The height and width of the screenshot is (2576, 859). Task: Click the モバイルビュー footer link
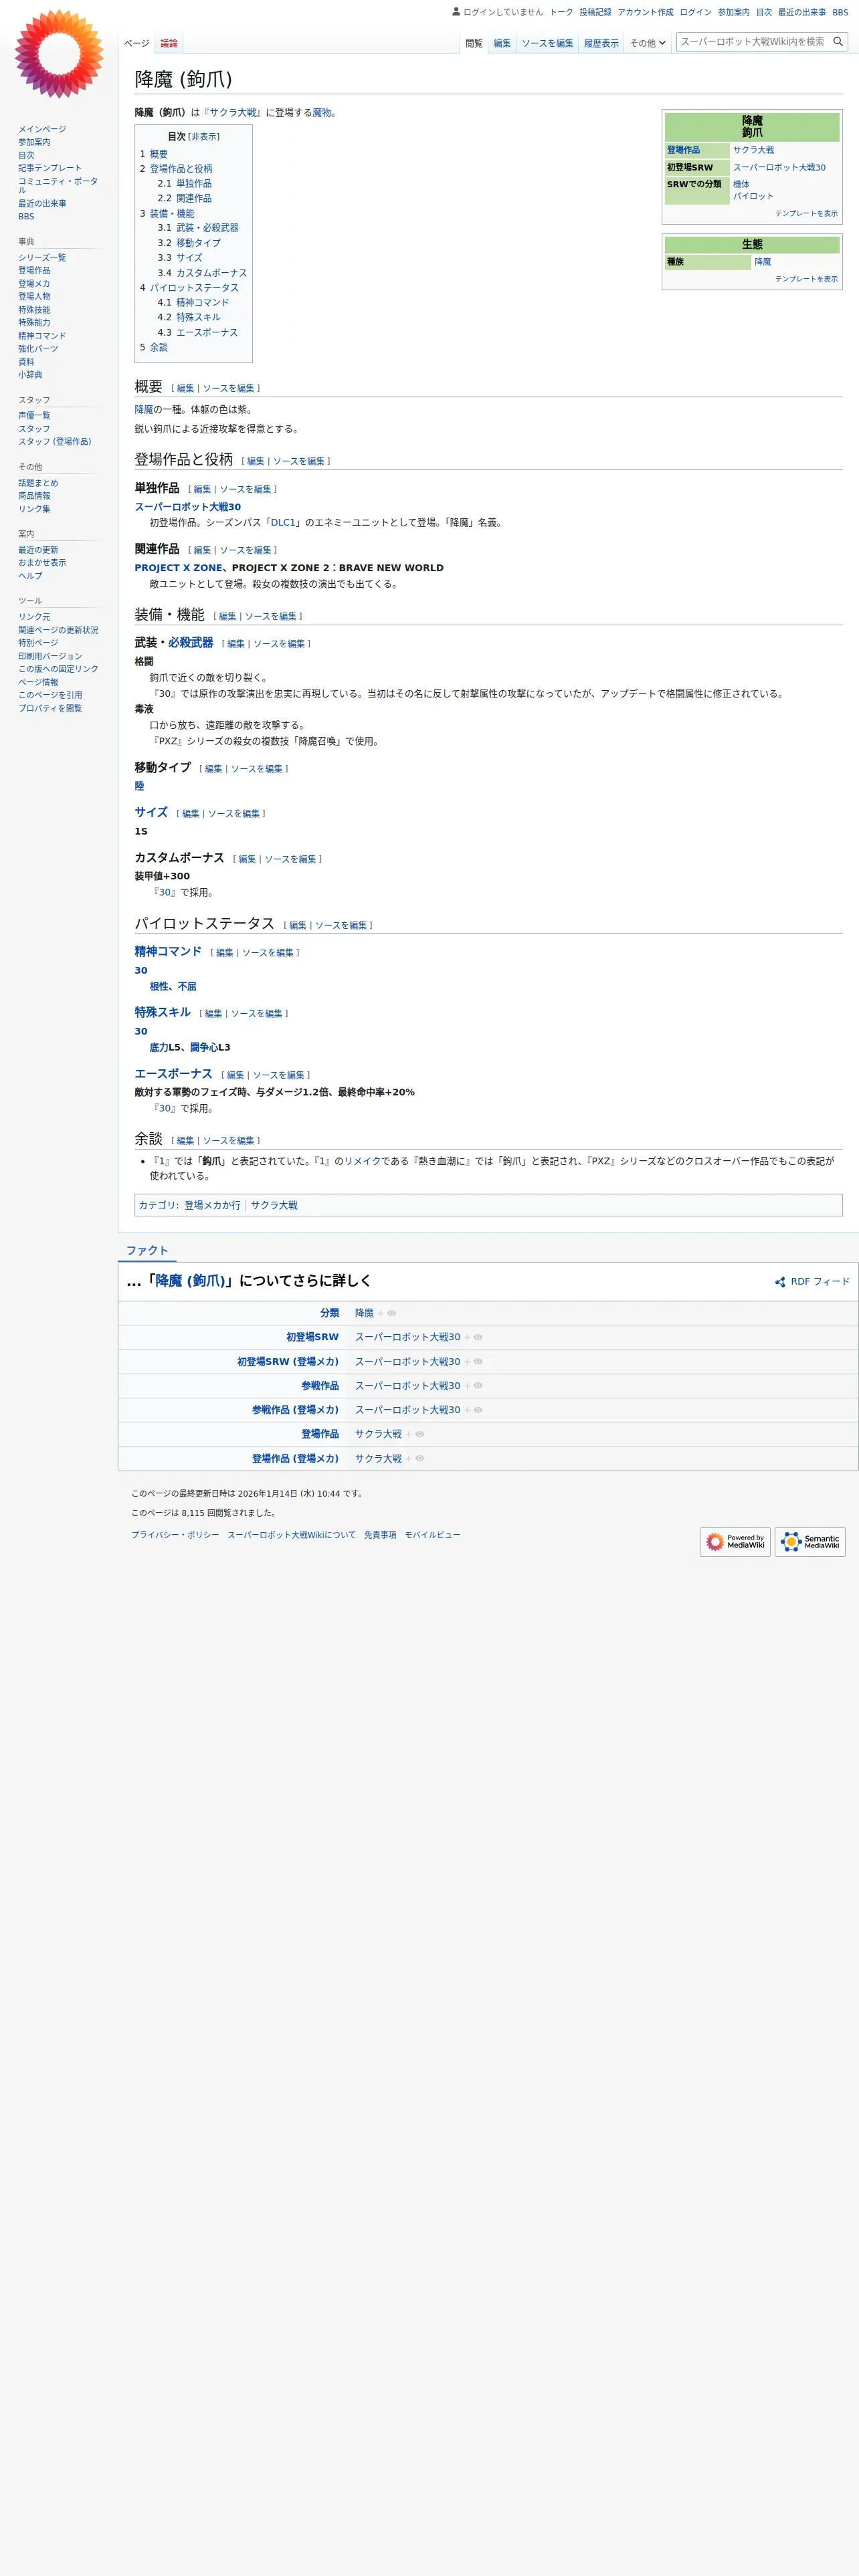coord(432,1535)
